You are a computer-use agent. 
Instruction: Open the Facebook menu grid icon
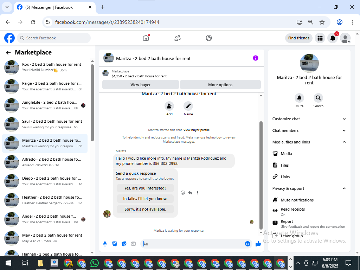pos(320,38)
